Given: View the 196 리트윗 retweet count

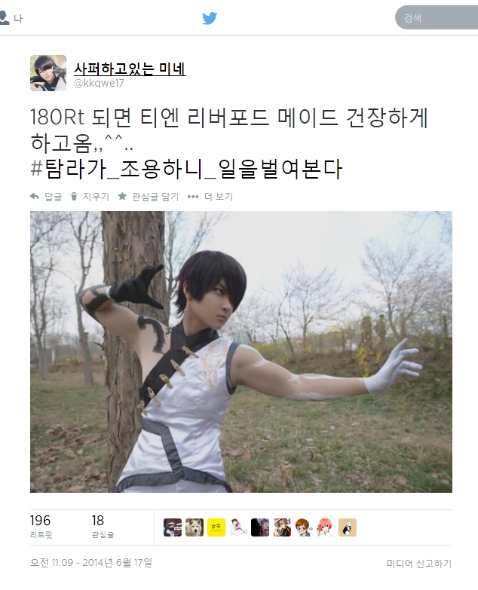Looking at the screenshot, I should (41, 527).
